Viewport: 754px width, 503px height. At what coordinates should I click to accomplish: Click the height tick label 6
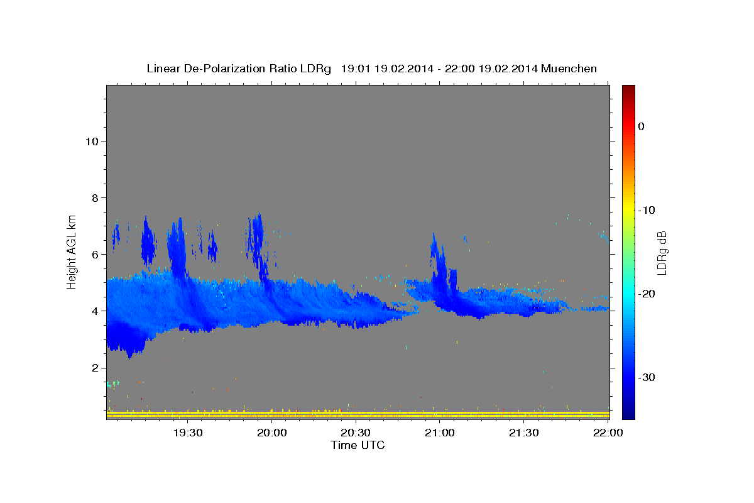(95, 254)
